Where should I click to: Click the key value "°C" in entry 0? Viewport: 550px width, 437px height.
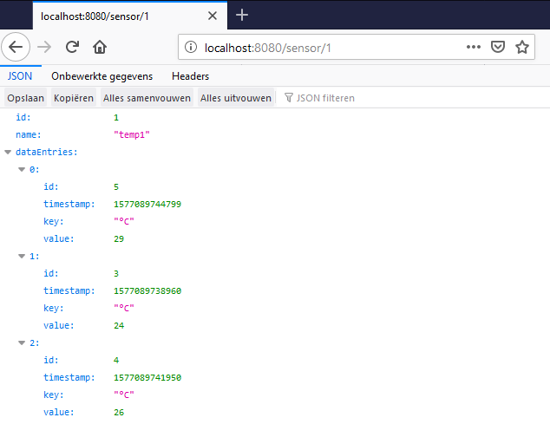tap(124, 221)
